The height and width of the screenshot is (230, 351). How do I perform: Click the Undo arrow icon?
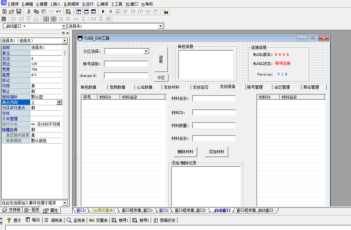coord(58,12)
